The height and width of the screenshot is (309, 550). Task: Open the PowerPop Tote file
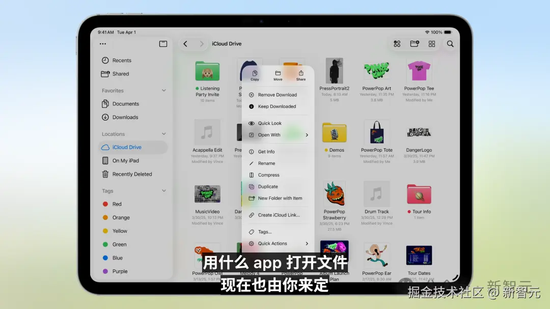click(x=376, y=132)
